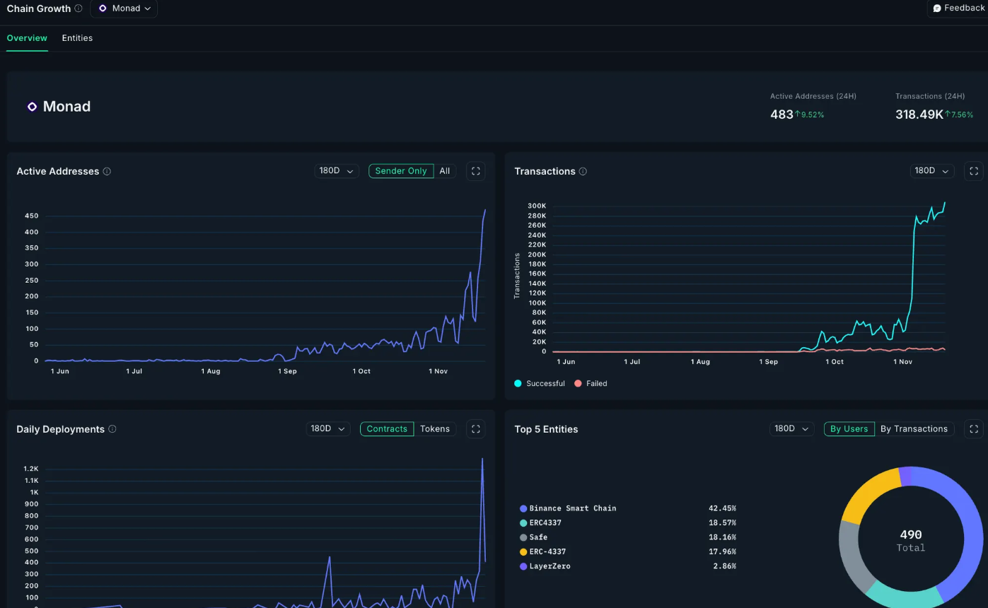The width and height of the screenshot is (988, 608).
Task: Click the 42.45% share value
Action: (x=722, y=508)
